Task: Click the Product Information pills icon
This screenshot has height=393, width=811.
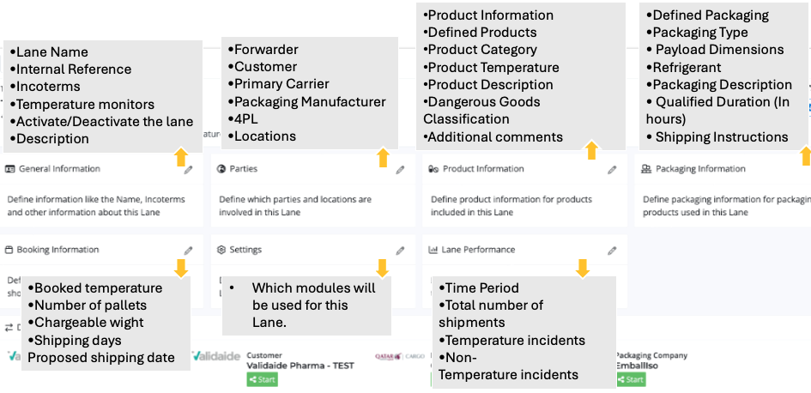Action: pos(433,170)
